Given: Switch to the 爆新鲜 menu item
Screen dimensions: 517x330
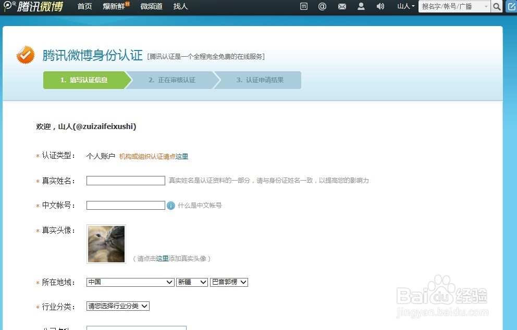Looking at the screenshot, I should pos(113,7).
